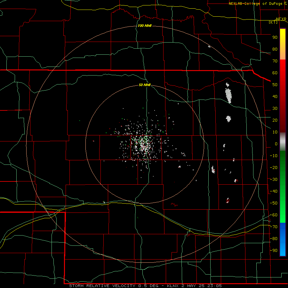
Task: Click the -10 scale label
Action: pos(274,156)
